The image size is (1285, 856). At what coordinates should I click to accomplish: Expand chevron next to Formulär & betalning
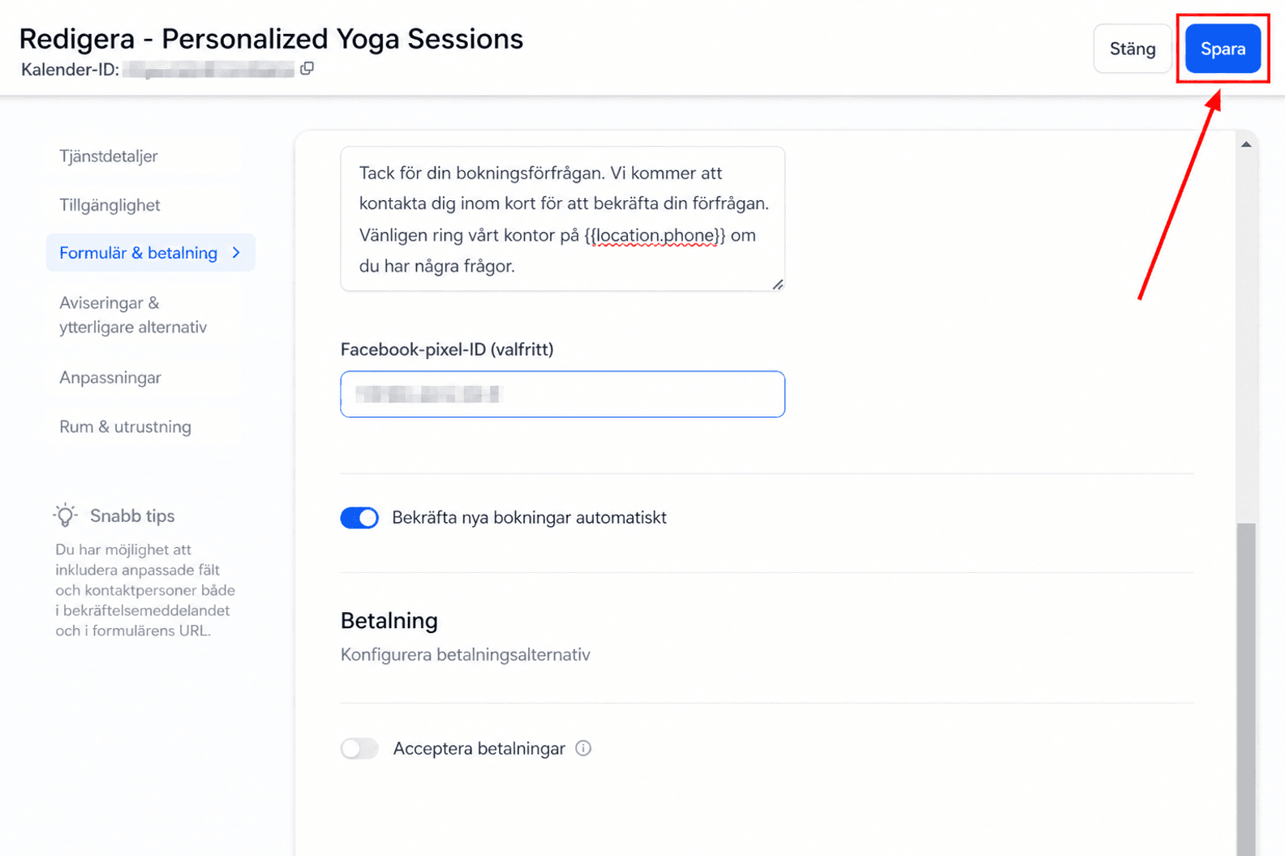(x=236, y=253)
